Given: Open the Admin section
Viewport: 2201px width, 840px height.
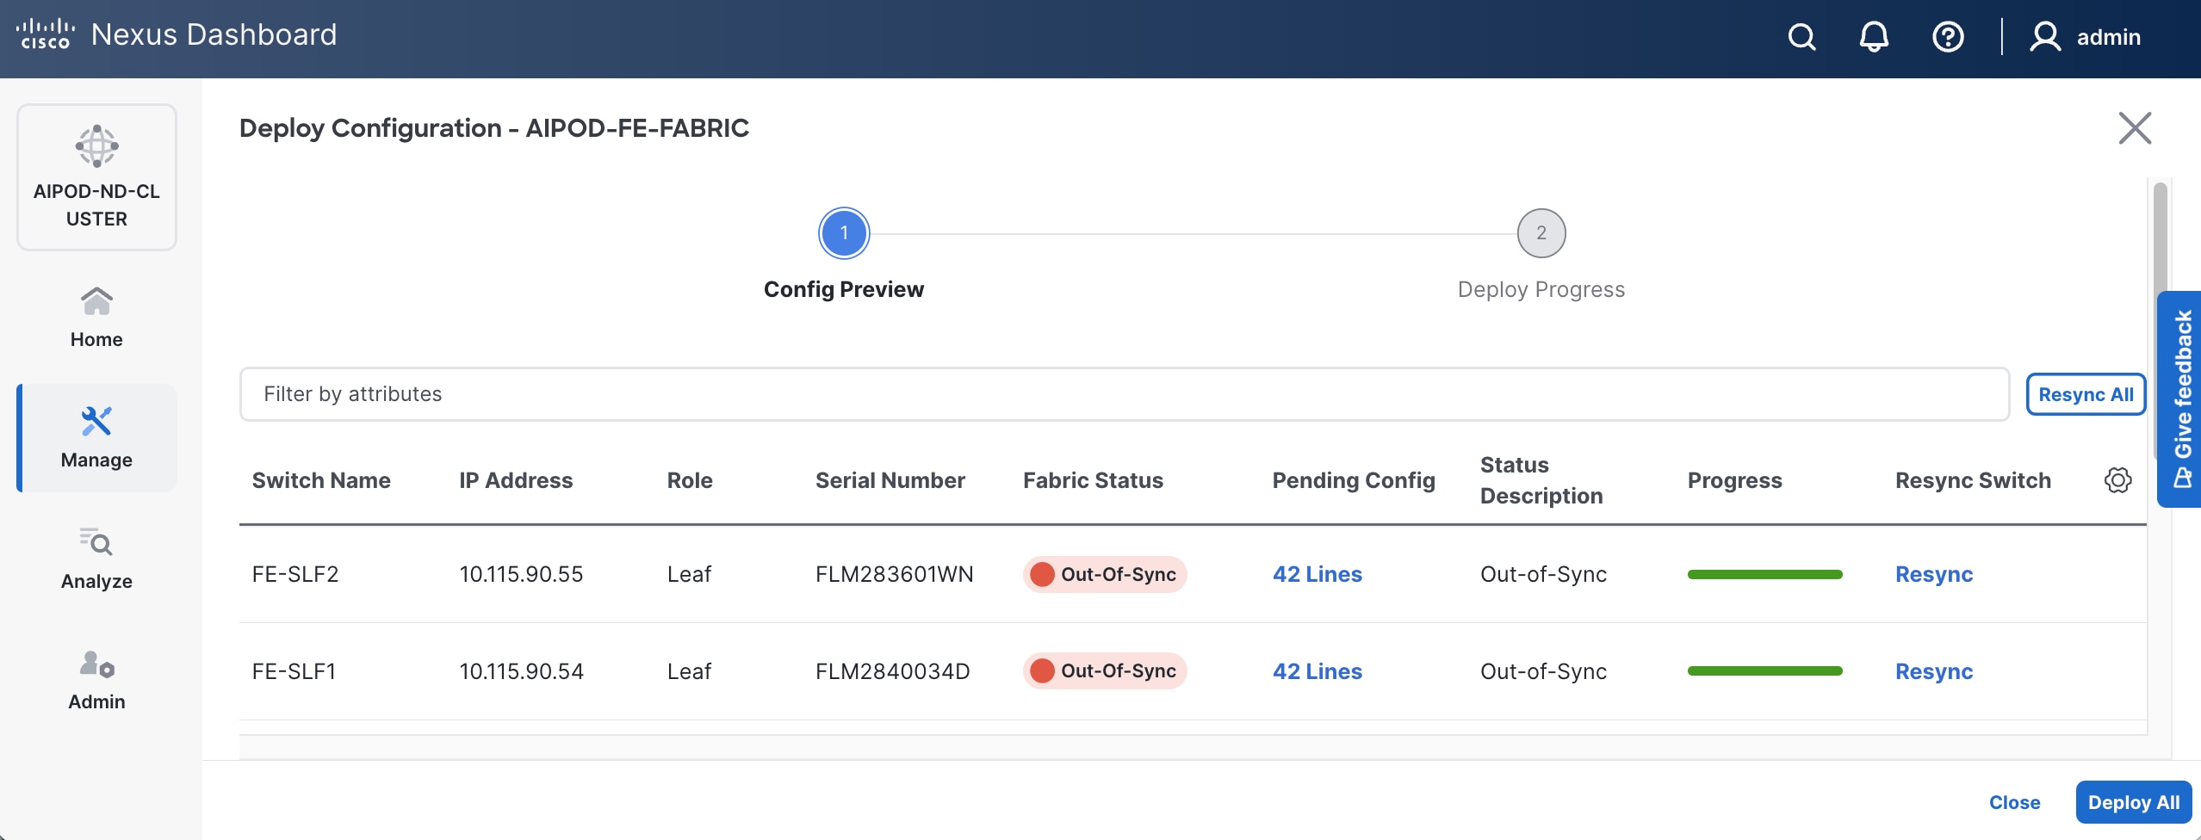Looking at the screenshot, I should point(96,680).
